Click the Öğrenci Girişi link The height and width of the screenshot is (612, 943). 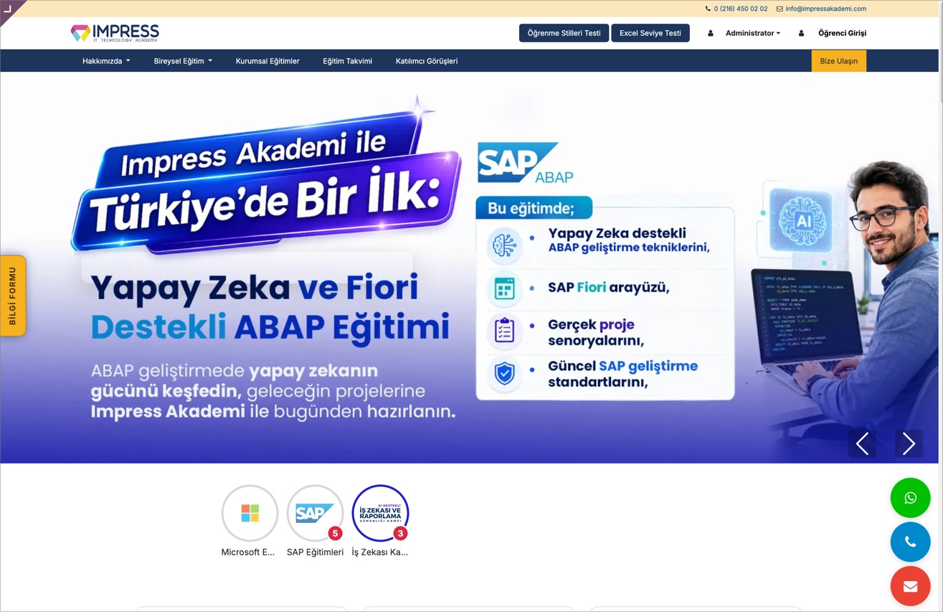point(842,33)
